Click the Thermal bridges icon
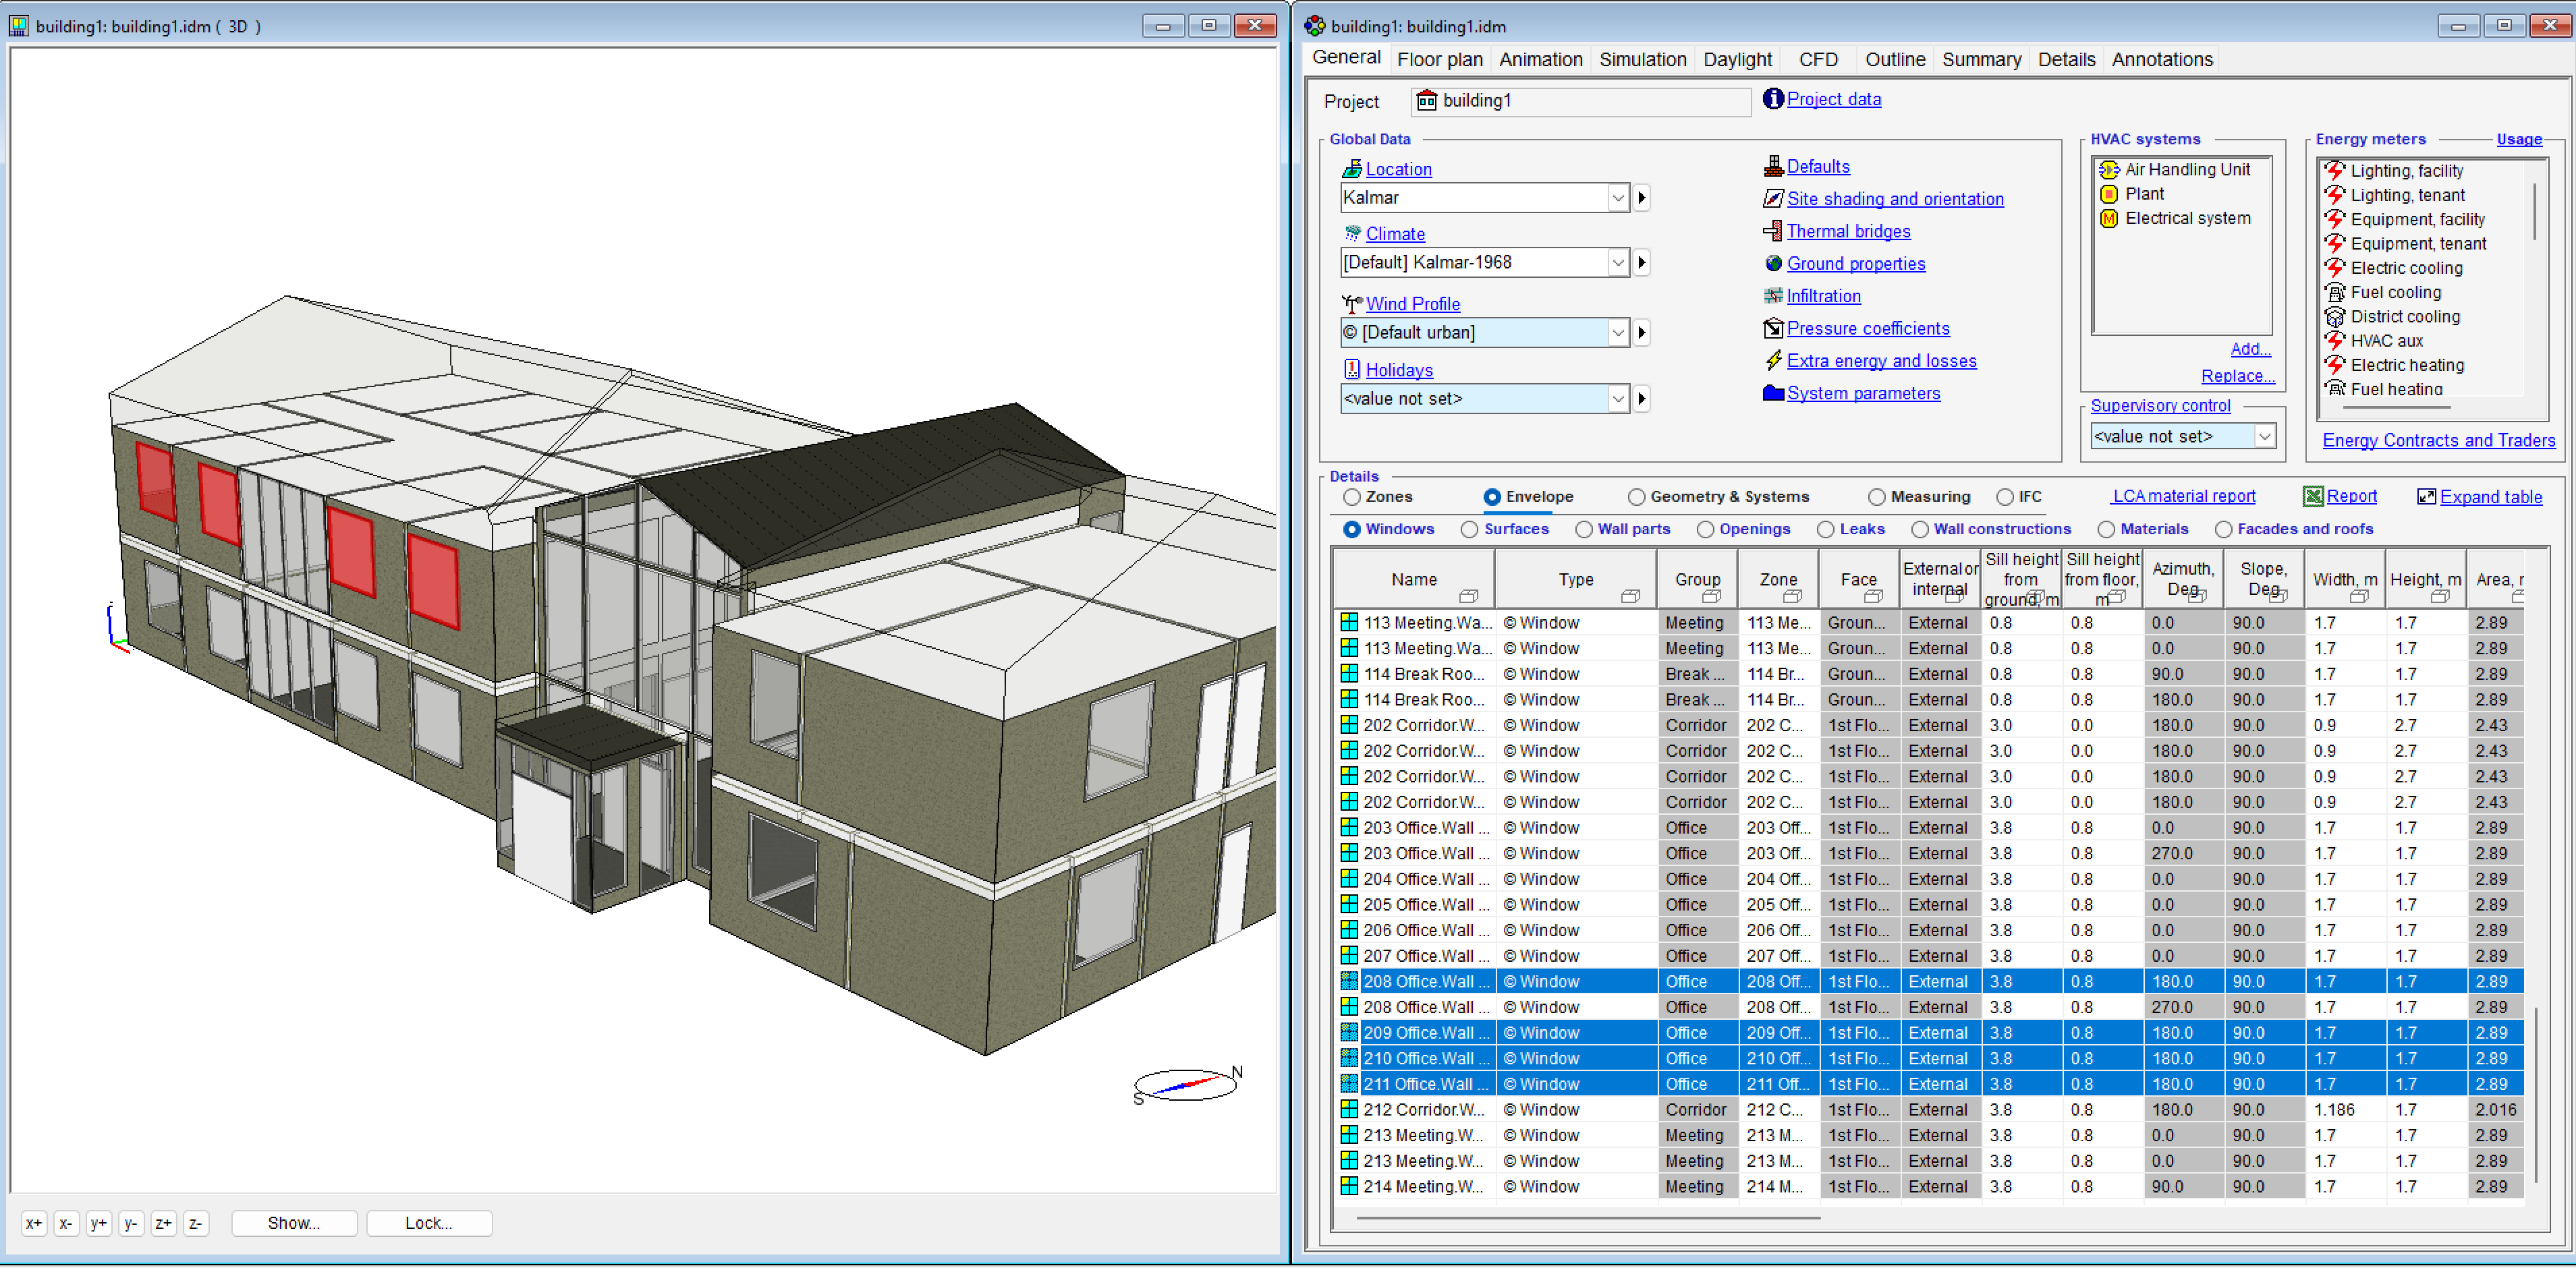 (x=1772, y=231)
